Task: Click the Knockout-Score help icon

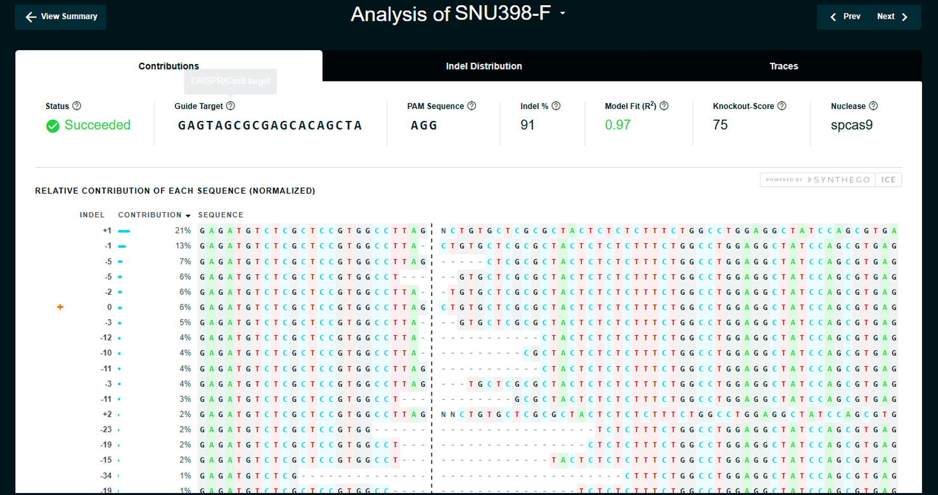Action: [x=781, y=106]
